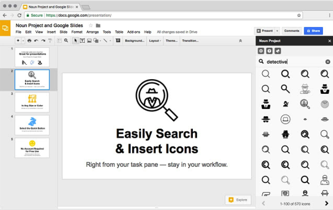Open the Edit menu
Image resolution: width=333 pixels, height=210 pixels.
tap(28, 32)
